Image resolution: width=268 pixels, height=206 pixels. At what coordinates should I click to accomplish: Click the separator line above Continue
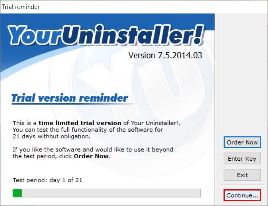tap(242, 185)
